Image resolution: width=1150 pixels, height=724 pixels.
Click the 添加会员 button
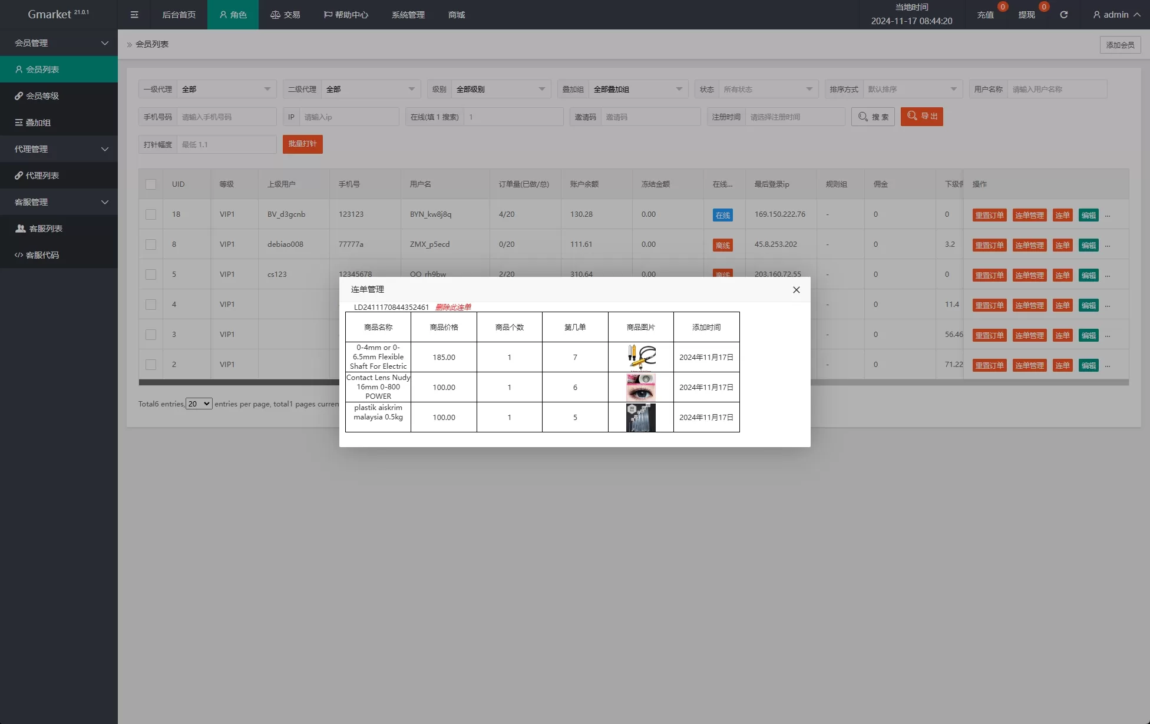click(x=1119, y=45)
